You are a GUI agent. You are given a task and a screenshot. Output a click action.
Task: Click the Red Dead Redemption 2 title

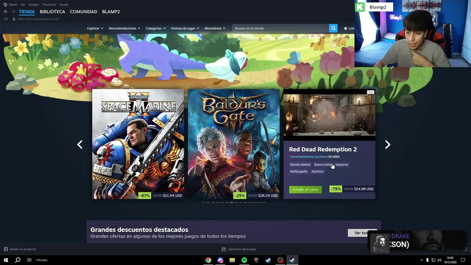(323, 149)
